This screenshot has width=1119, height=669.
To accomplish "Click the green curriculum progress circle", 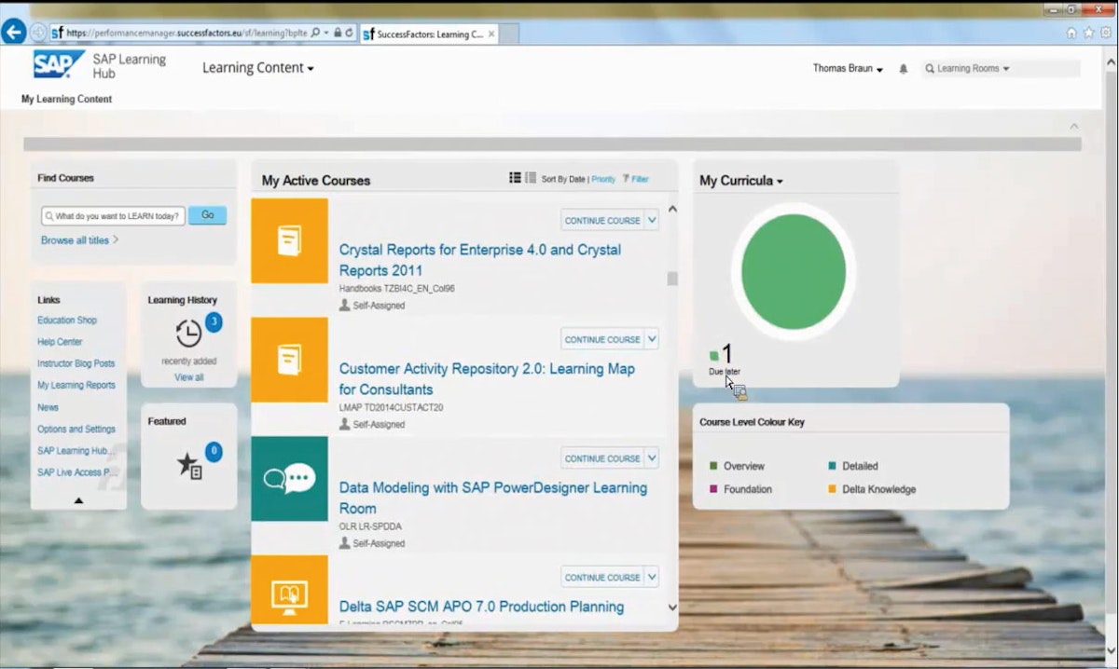I will 794,271.
